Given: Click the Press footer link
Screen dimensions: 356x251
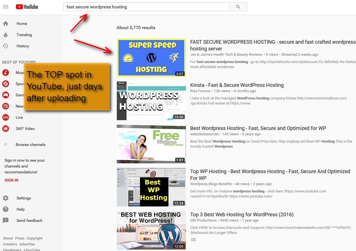Looking at the screenshot, I should tap(20, 238).
